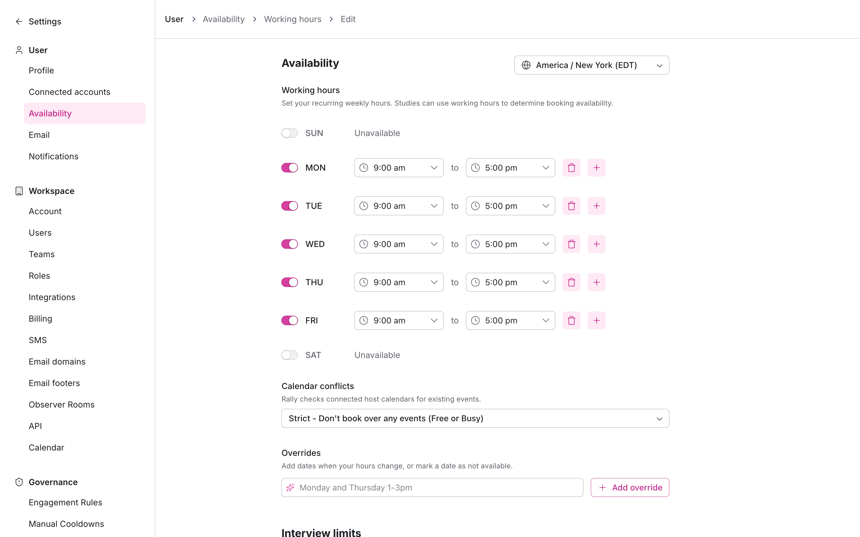Viewport: 860px width, 537px height.
Task: Add another time range for Friday
Action: tap(596, 320)
